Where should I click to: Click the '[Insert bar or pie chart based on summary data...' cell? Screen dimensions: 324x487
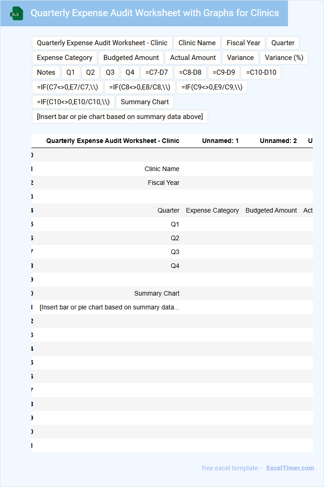(109, 307)
